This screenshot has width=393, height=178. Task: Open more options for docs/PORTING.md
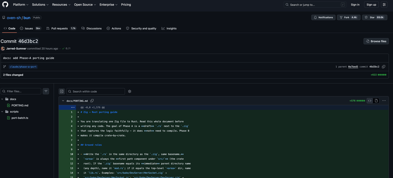[x=384, y=100]
